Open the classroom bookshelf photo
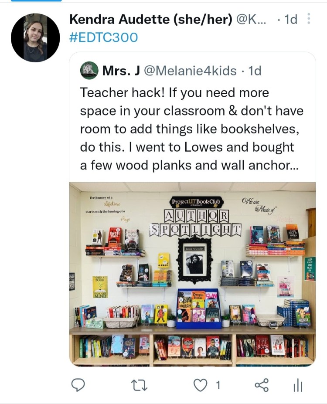Viewport: 327px width, 404px height. point(192,274)
